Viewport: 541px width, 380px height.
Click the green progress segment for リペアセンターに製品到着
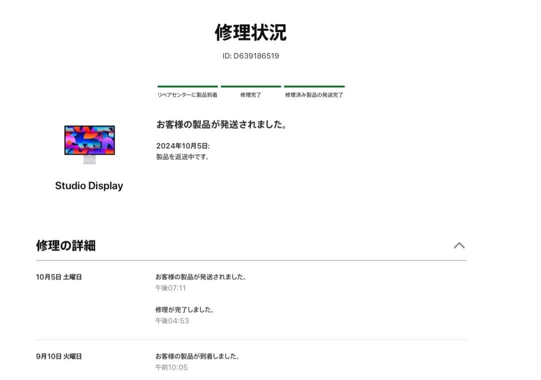[187, 86]
